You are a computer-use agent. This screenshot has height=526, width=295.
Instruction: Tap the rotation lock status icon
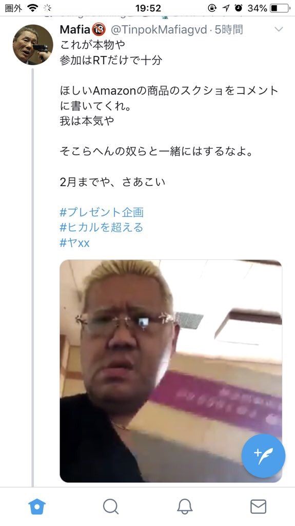[212, 8]
